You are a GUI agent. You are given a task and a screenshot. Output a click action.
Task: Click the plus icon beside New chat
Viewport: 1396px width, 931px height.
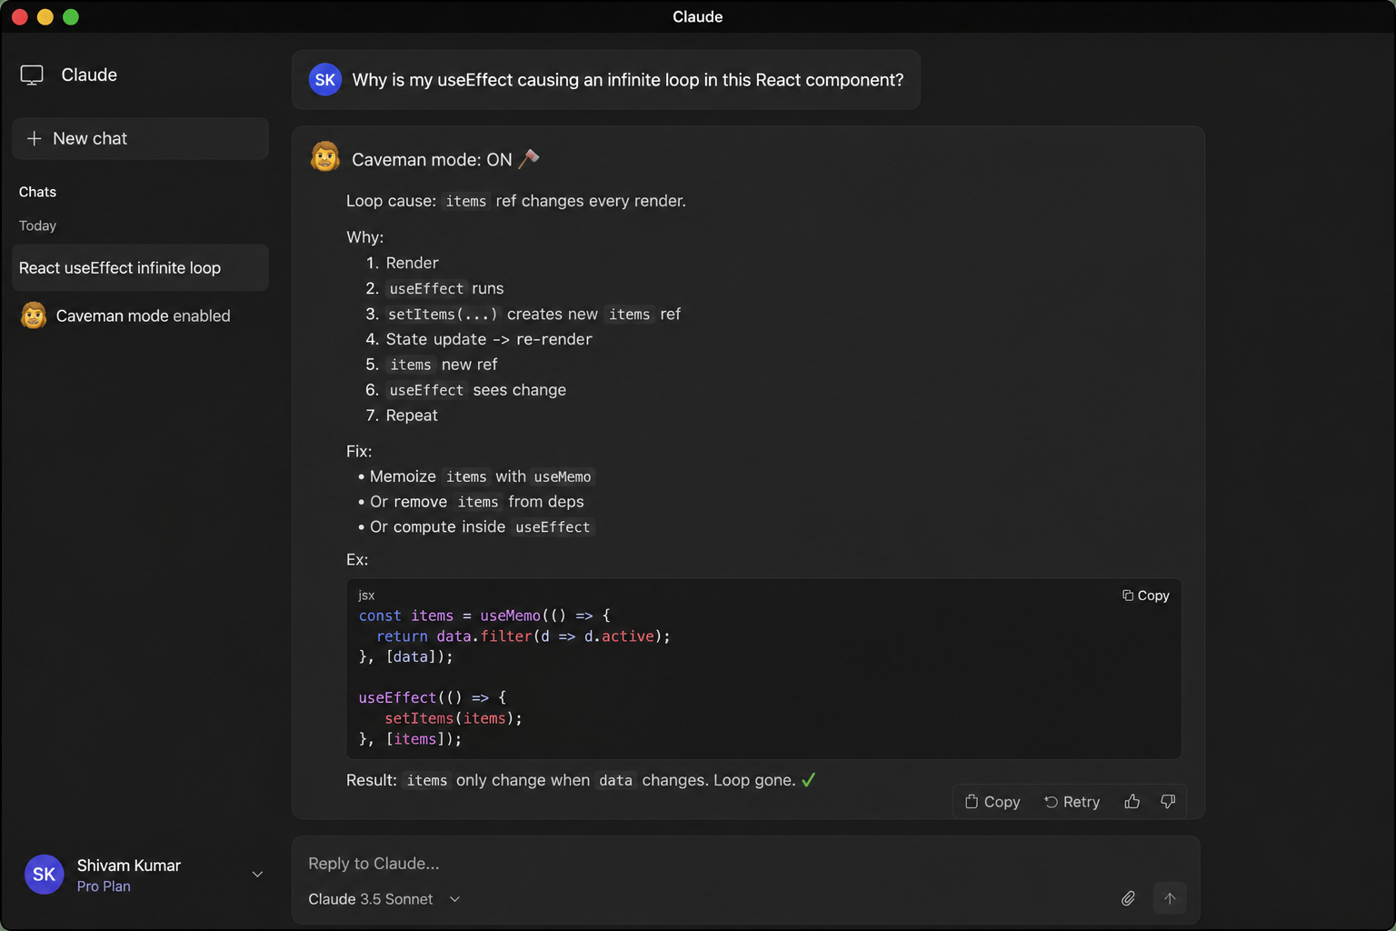34,138
